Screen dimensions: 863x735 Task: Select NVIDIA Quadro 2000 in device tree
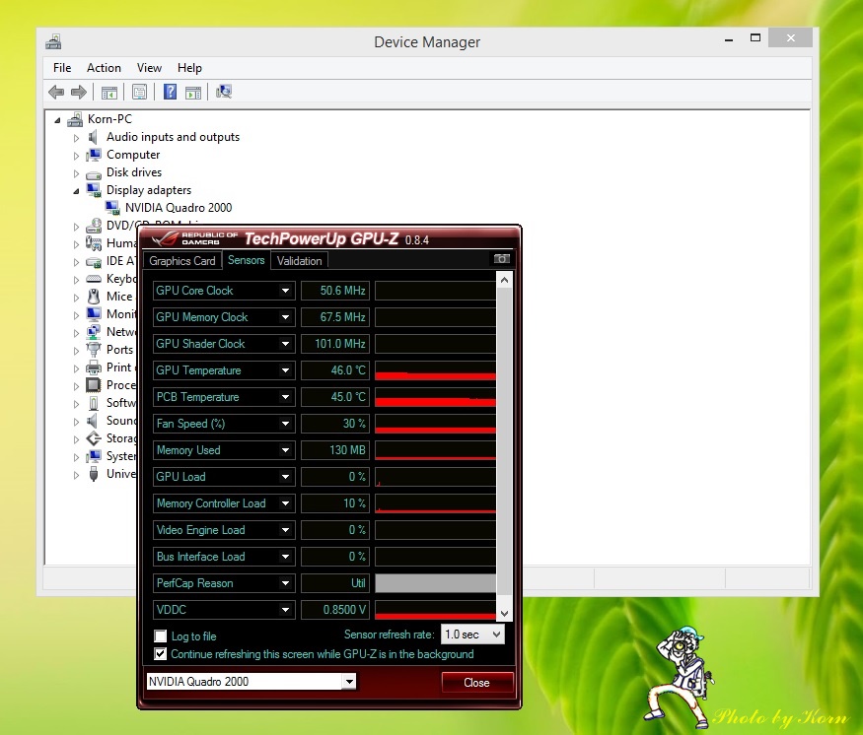pos(179,208)
